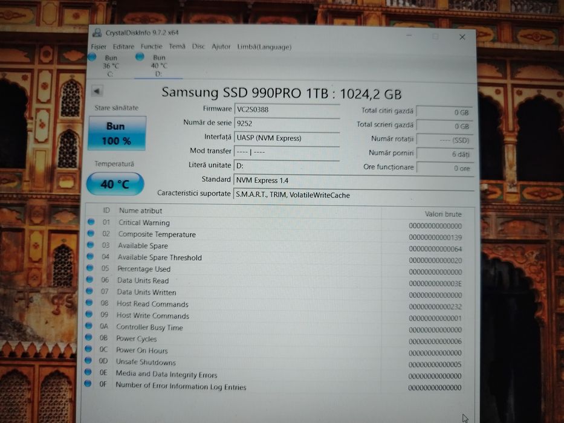564x423 pixels.
Task: Click status dot for Available Spare row
Action: (90, 245)
